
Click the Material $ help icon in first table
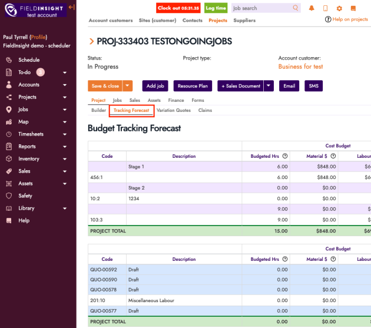point(333,156)
